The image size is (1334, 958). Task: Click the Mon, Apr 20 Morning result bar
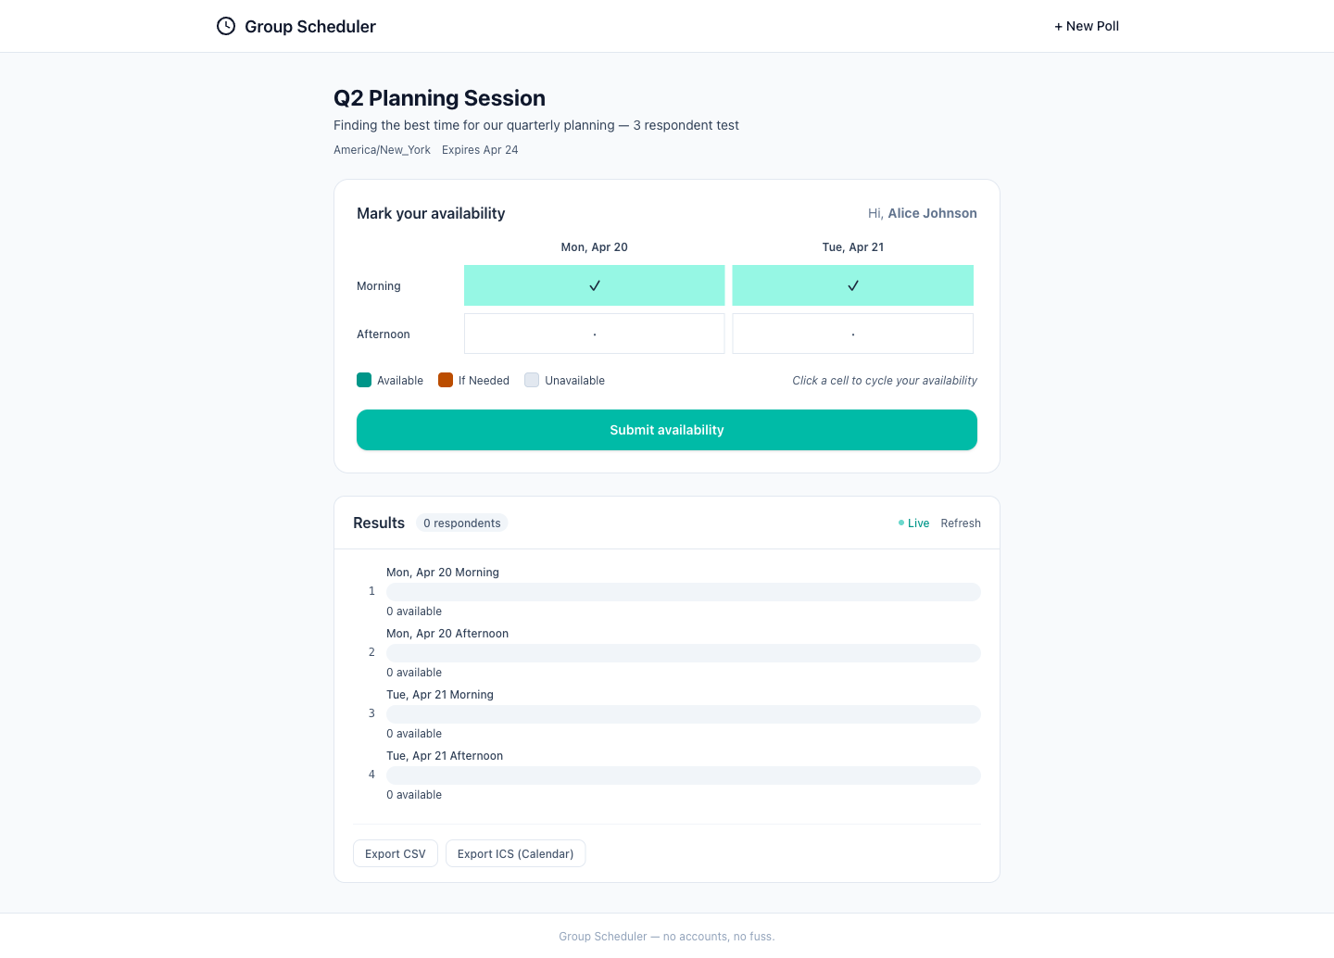[683, 592]
